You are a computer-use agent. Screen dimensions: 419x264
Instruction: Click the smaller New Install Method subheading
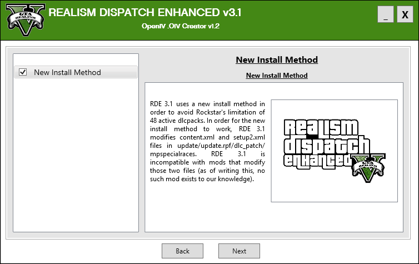click(277, 76)
